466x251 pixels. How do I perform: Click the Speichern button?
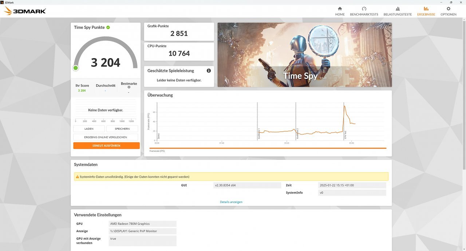[x=122, y=129]
